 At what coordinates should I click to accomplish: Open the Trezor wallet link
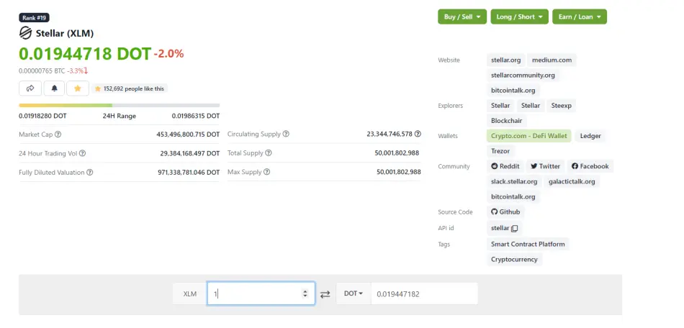coord(500,151)
